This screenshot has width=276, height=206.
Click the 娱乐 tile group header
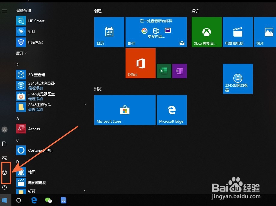coord(195,11)
